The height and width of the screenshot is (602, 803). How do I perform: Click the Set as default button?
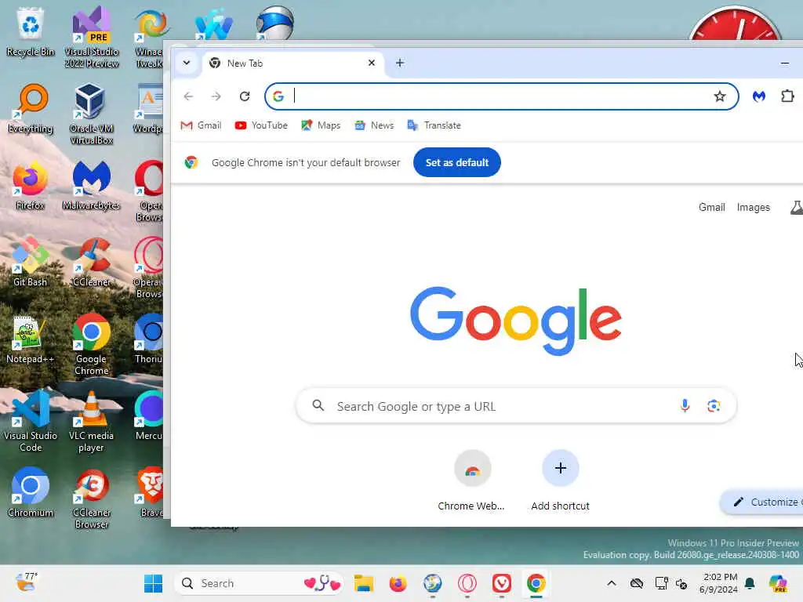pyautogui.click(x=457, y=162)
